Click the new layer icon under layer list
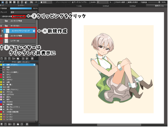This screenshot has width=168, height=127. point(2,59)
